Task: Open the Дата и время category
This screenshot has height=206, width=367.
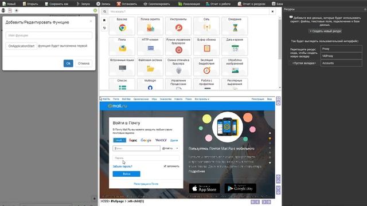Action: pyautogui.click(x=235, y=46)
